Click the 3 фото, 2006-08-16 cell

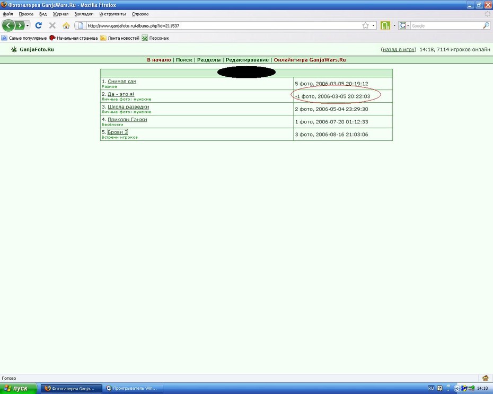coord(343,135)
